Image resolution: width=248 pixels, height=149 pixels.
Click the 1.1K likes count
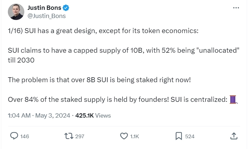[134, 136]
